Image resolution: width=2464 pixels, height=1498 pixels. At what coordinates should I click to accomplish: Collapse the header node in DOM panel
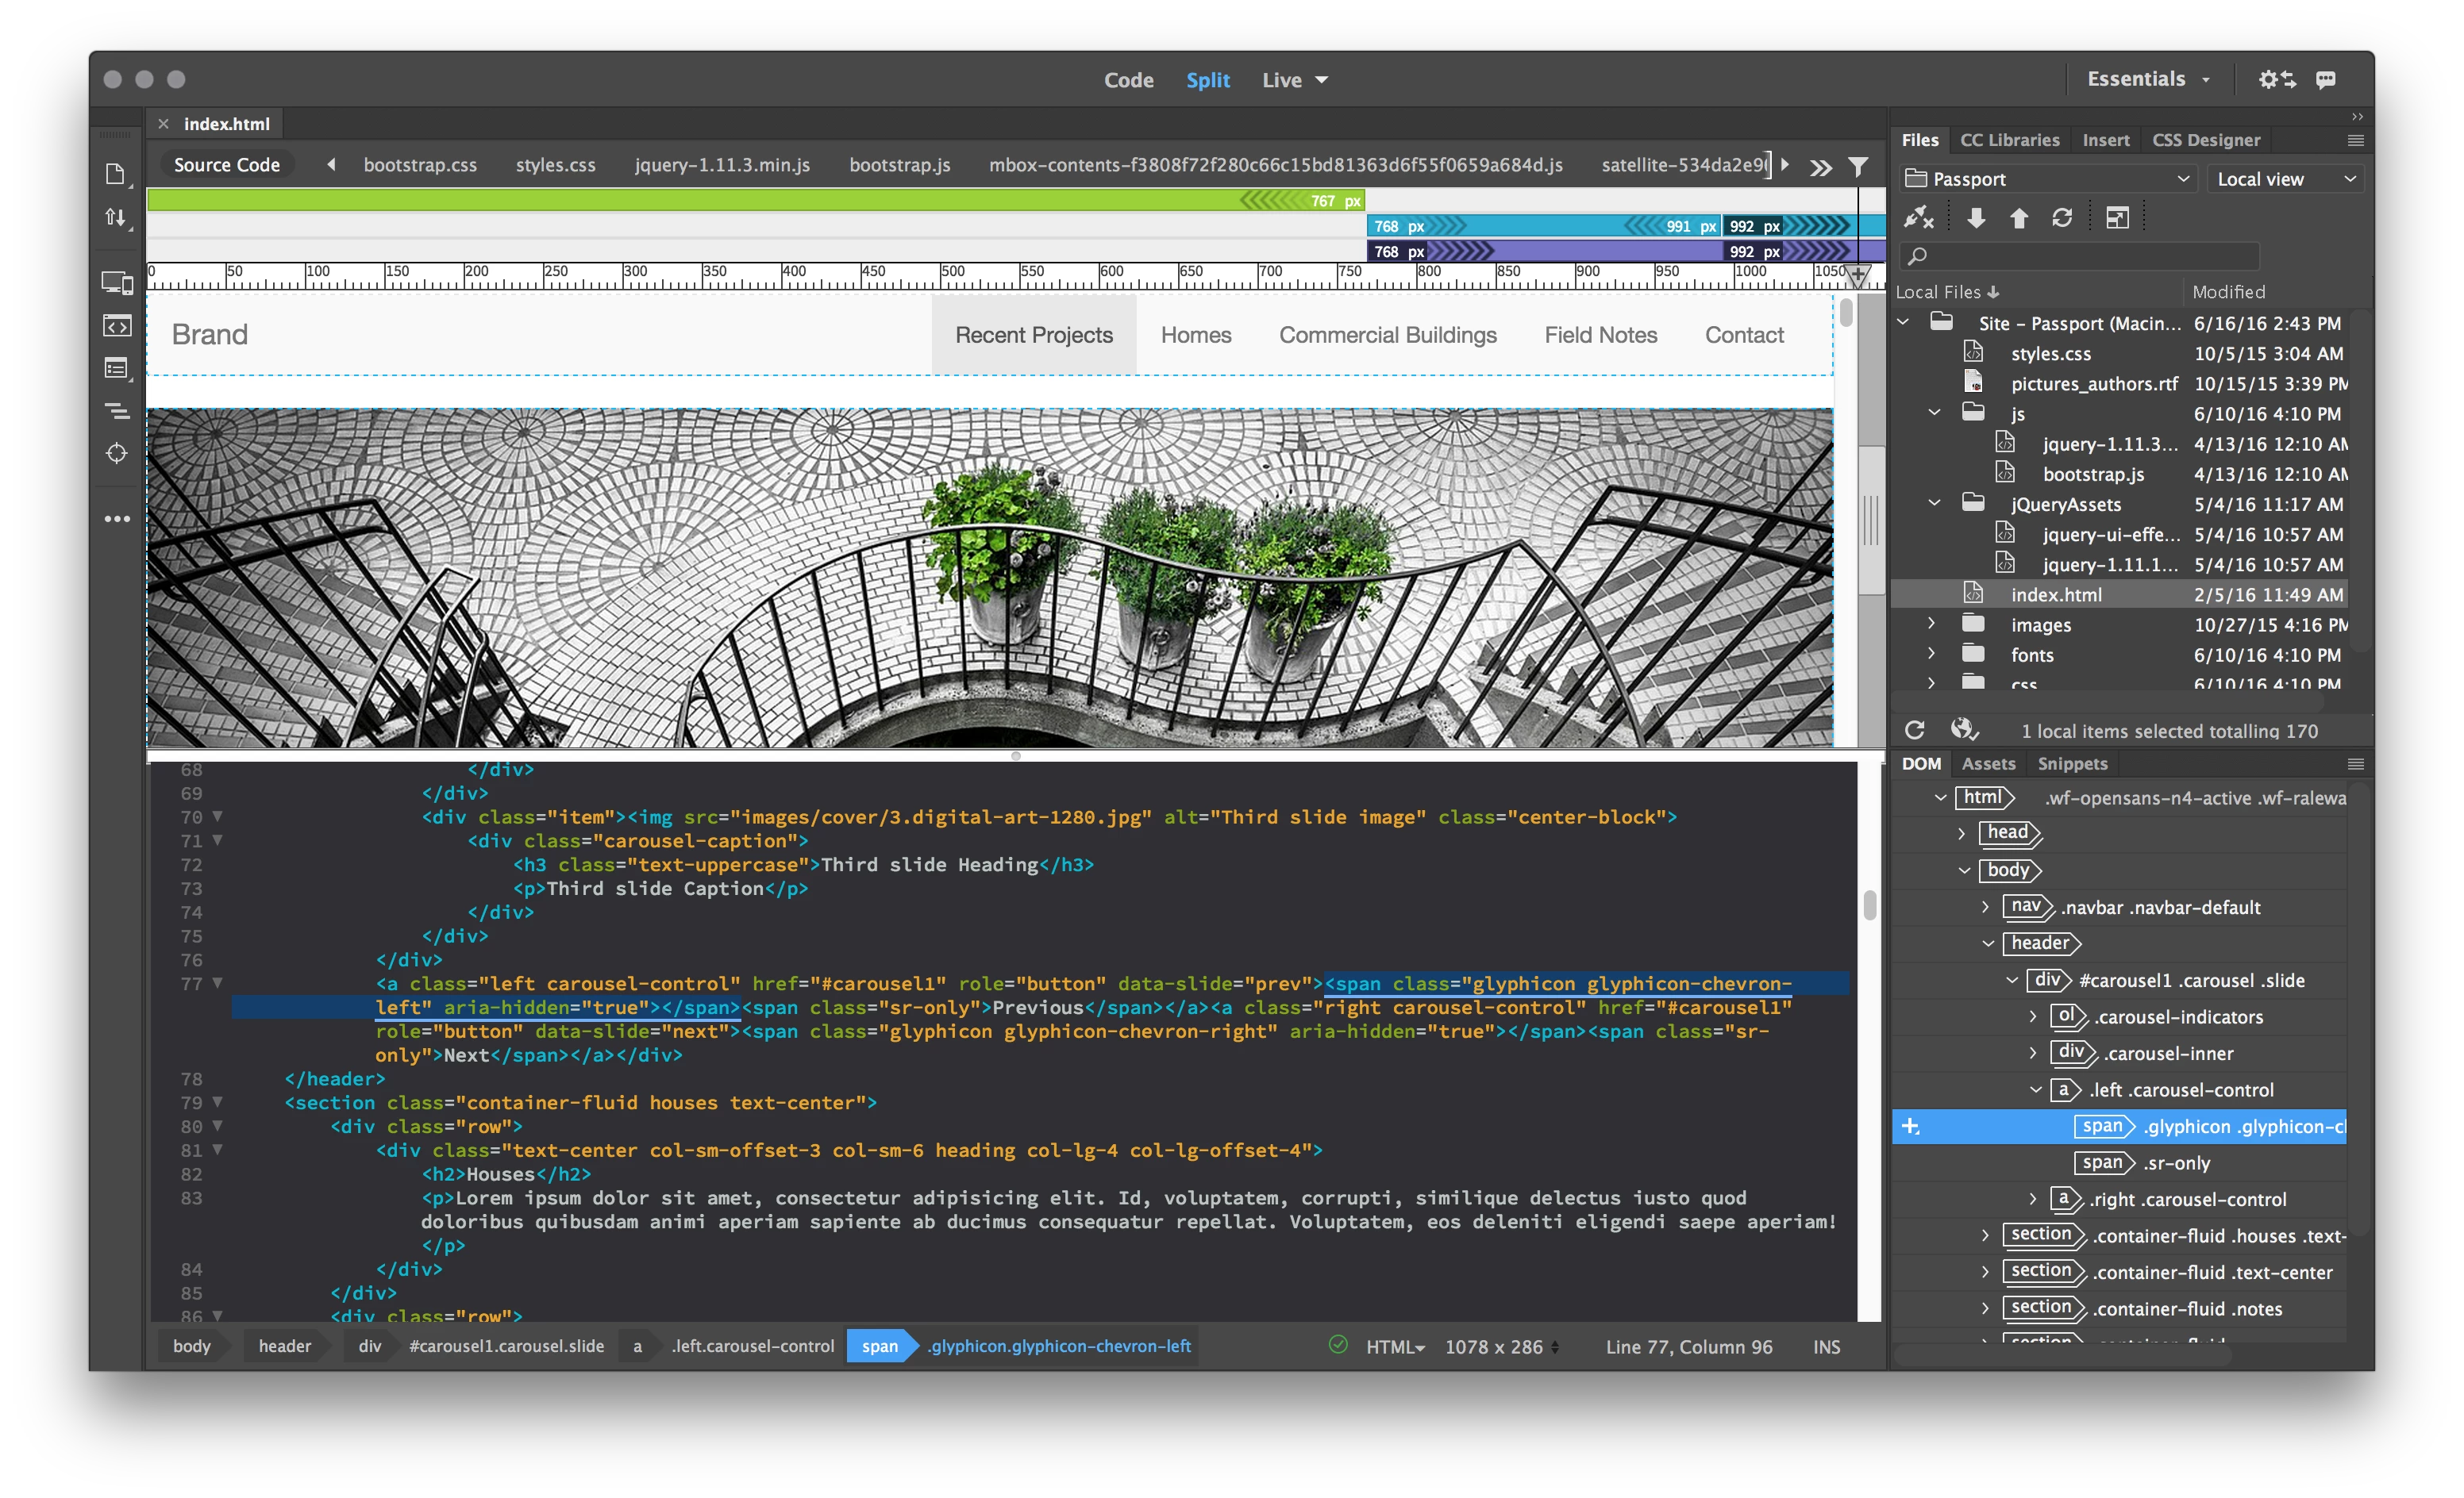click(1988, 943)
